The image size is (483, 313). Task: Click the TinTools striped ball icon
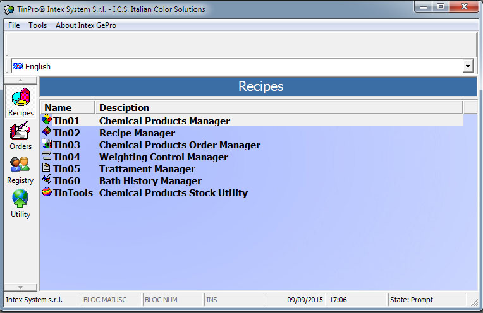(x=47, y=192)
